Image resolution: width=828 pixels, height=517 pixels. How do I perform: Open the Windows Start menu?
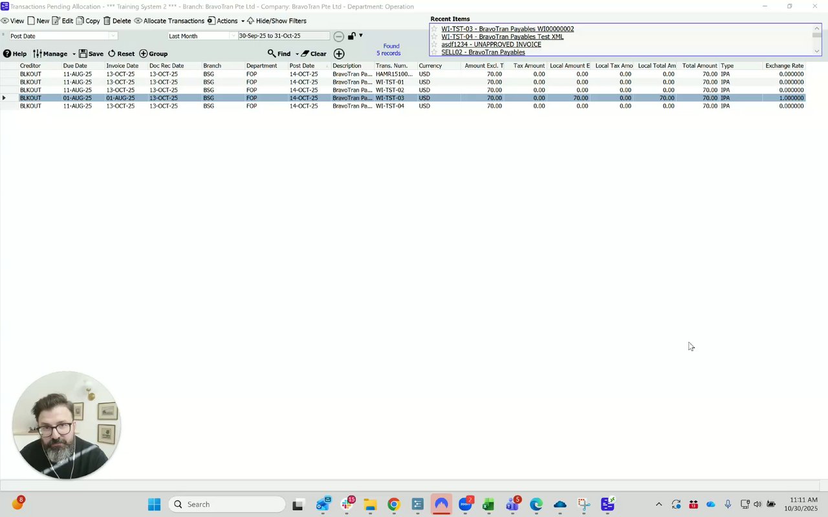(x=154, y=504)
